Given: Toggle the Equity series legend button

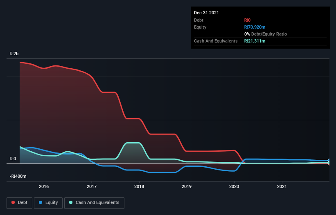Looking at the screenshot, I should click(x=48, y=203).
